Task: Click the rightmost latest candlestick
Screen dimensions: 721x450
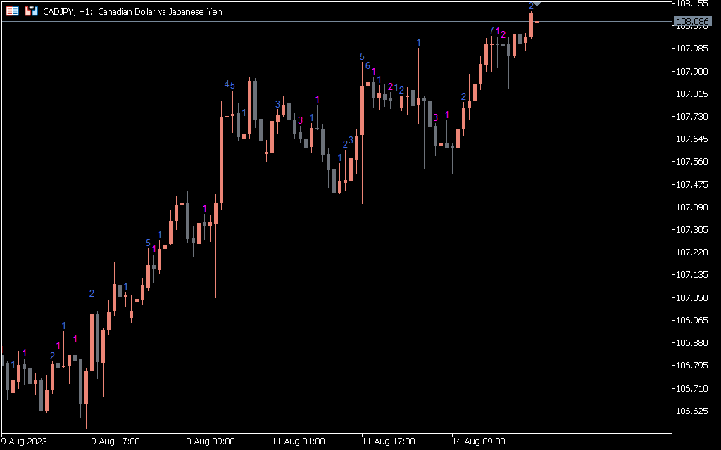Action: tap(537, 23)
